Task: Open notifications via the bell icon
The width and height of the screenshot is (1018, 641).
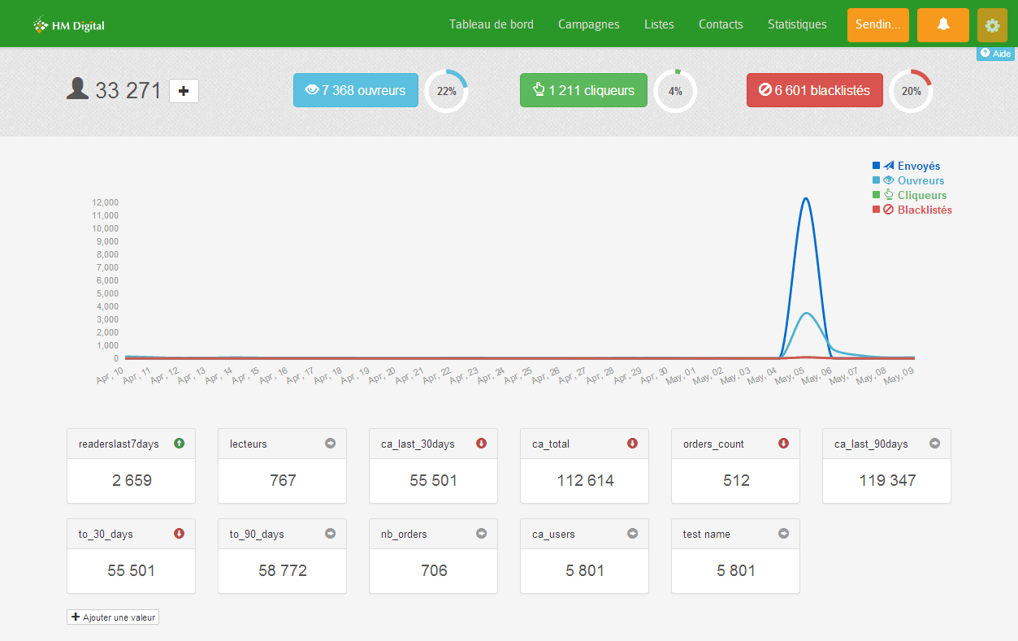Action: coord(942,24)
